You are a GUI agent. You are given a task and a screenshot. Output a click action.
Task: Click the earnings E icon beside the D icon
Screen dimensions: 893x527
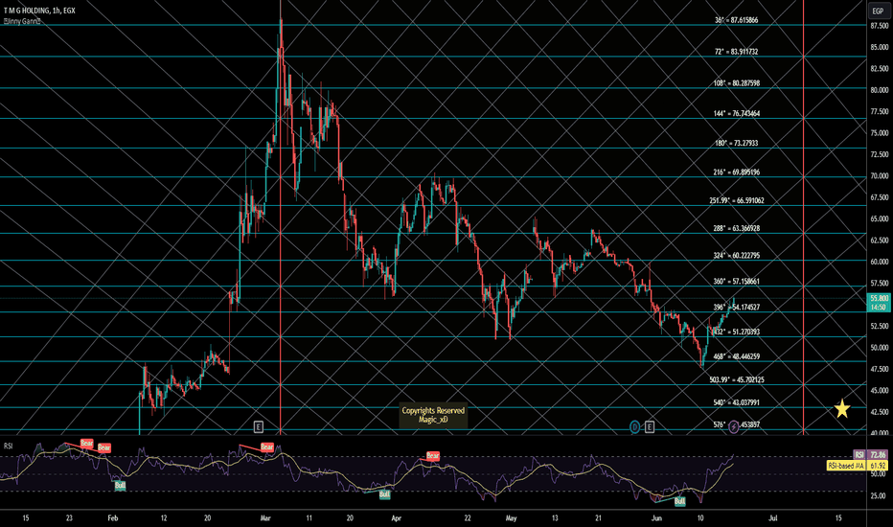pos(649,426)
